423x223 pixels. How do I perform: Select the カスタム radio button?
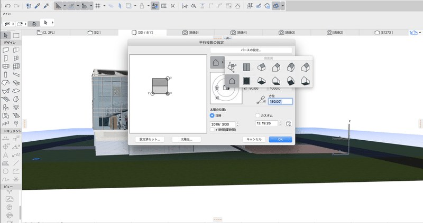[258, 115]
